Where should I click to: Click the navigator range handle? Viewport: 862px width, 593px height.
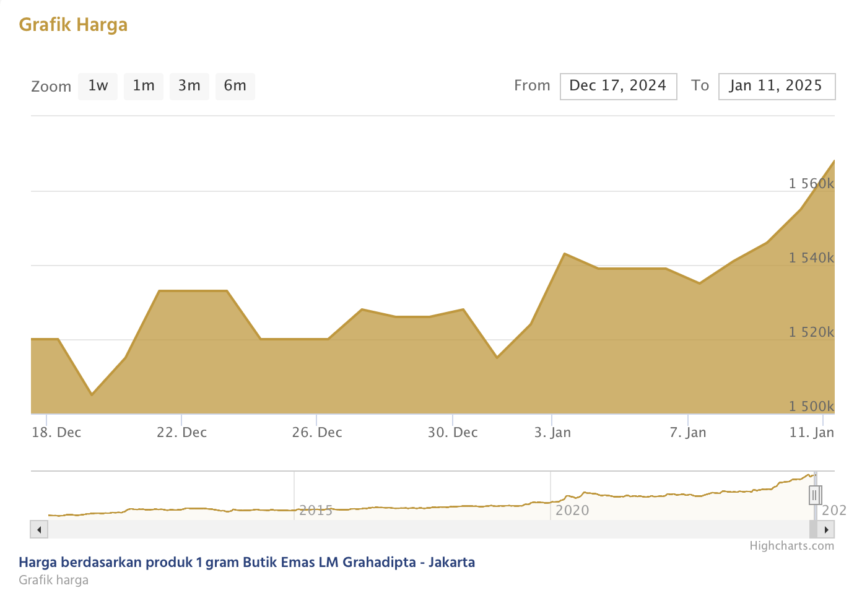(815, 495)
